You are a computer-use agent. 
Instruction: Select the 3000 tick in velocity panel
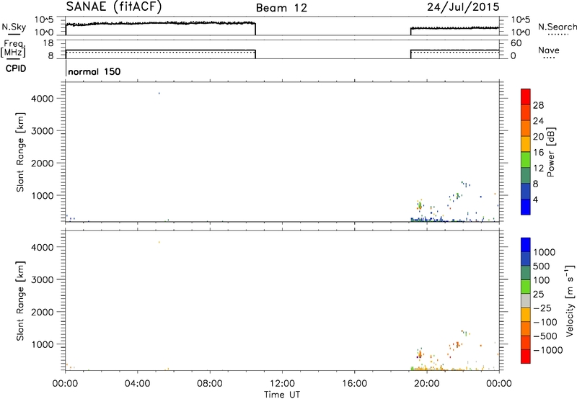(43, 279)
